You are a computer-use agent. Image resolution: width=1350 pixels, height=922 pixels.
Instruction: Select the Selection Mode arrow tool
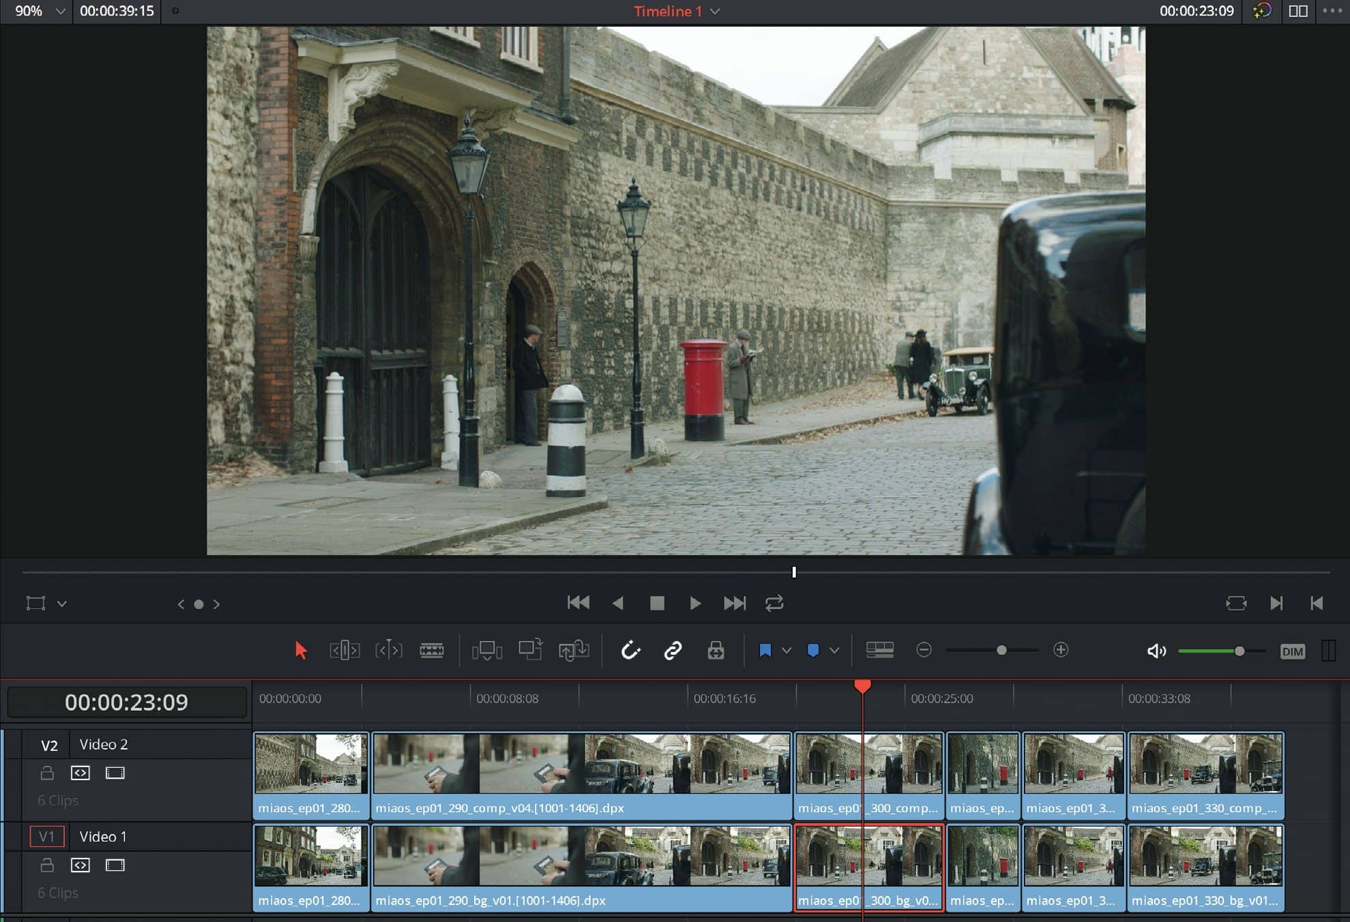point(300,651)
